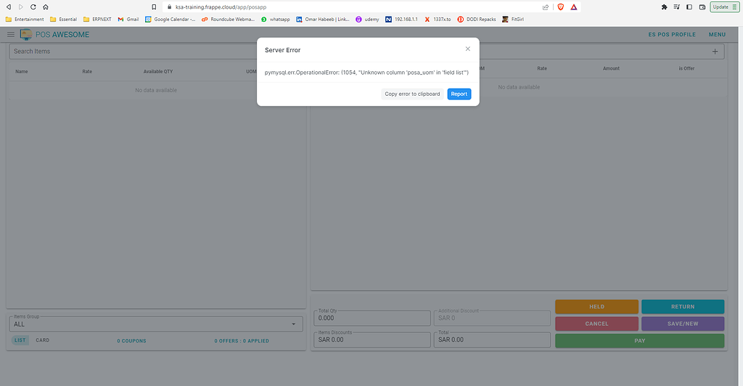Switch to LIST item view

pyautogui.click(x=20, y=340)
